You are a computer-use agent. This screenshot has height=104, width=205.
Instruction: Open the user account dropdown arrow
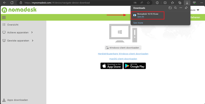(x=198, y=10)
